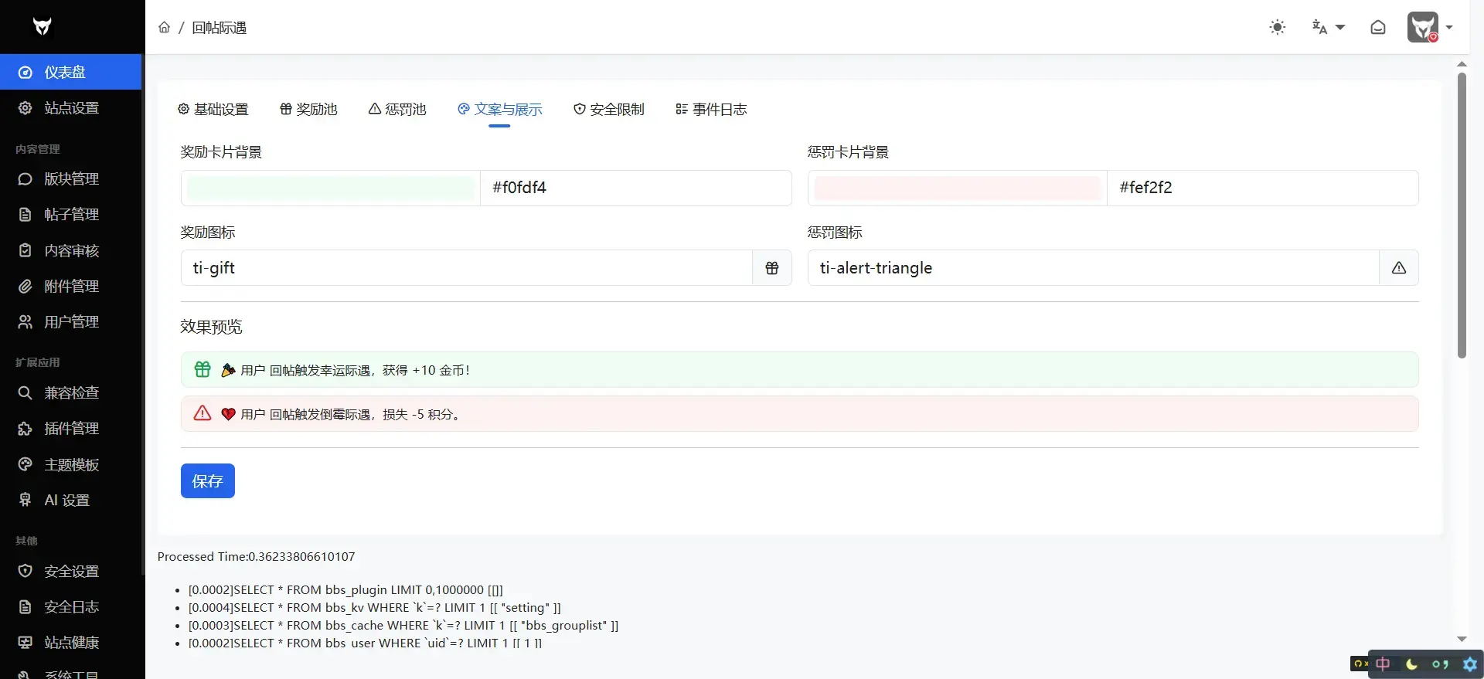Open 内容审核 in the sidebar
The height and width of the screenshot is (679, 1484).
point(71,250)
